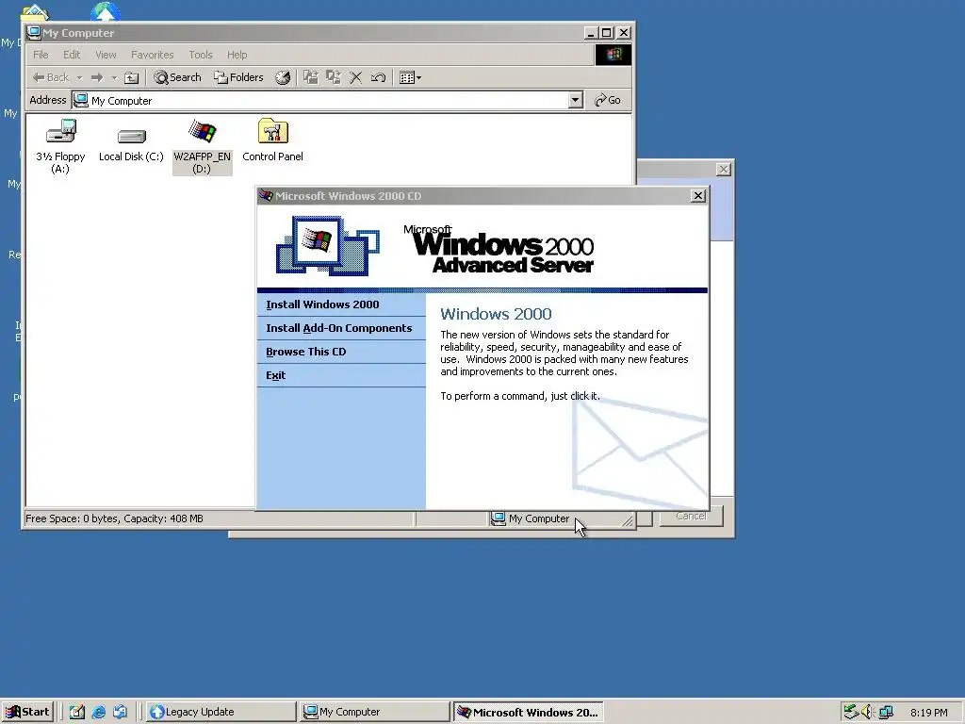Image resolution: width=965 pixels, height=724 pixels.
Task: Open the Back history dropdown arrow
Action: [79, 77]
